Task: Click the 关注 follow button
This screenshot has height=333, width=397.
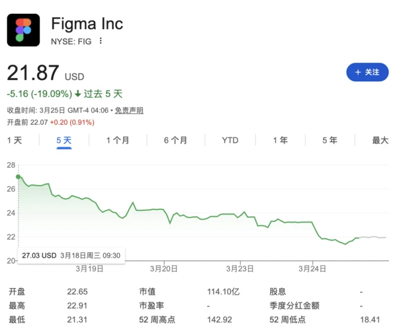Action: (x=367, y=72)
